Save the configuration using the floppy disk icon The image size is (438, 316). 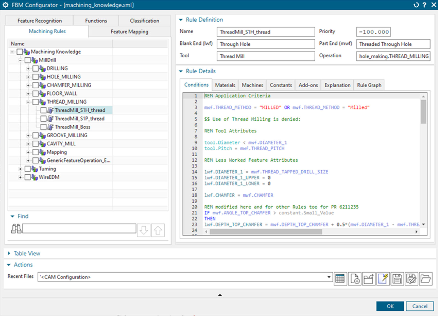[x=397, y=279]
